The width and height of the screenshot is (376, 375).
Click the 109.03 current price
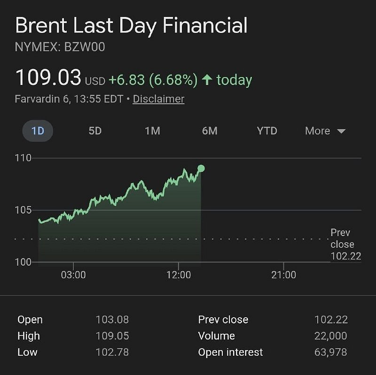(48, 77)
